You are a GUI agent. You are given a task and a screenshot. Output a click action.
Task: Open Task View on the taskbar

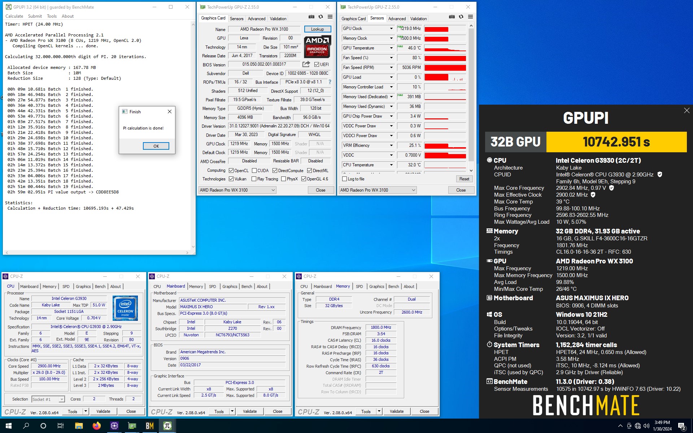coord(61,426)
